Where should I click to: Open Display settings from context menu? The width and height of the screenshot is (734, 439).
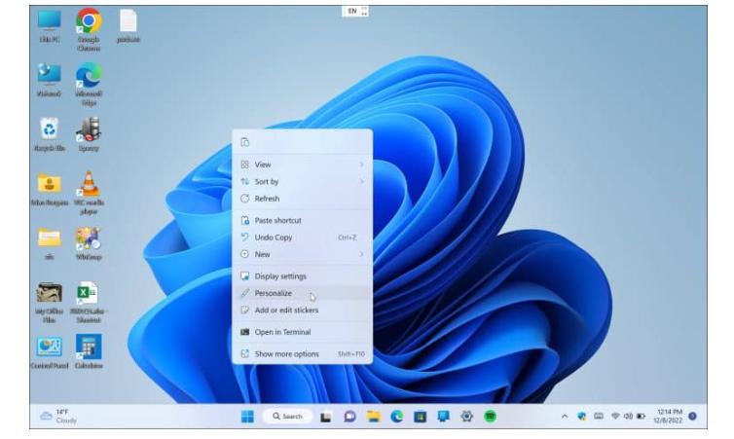(x=303, y=276)
